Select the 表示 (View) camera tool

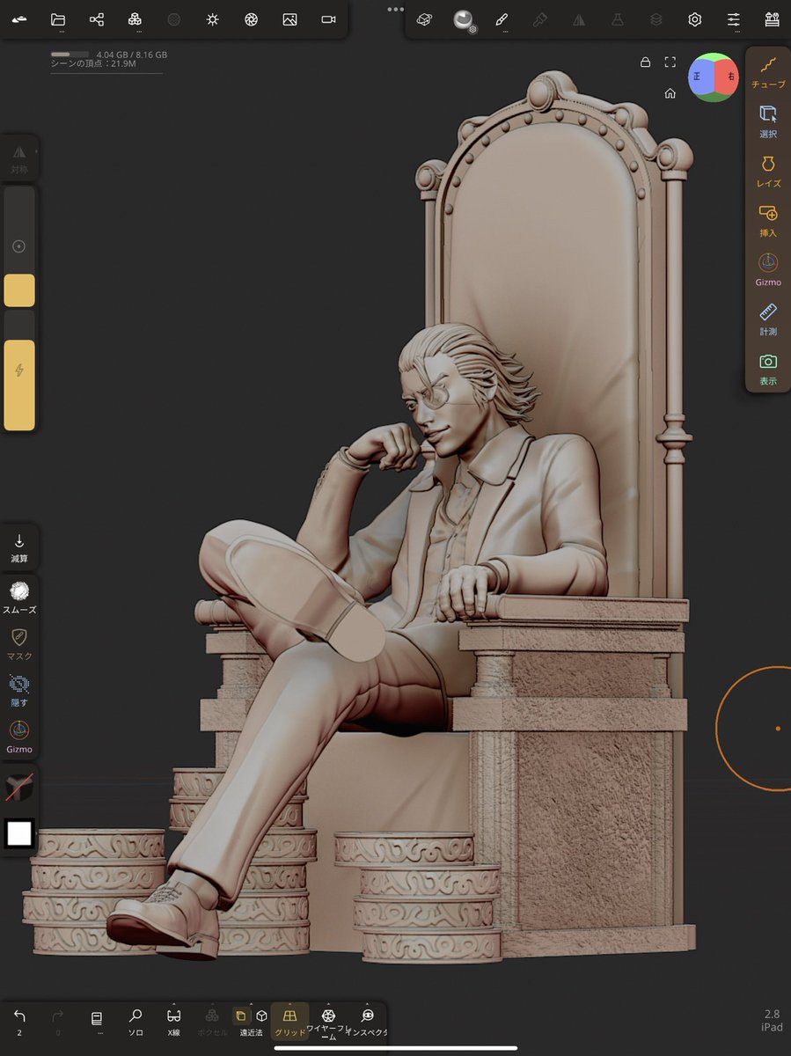coord(768,369)
